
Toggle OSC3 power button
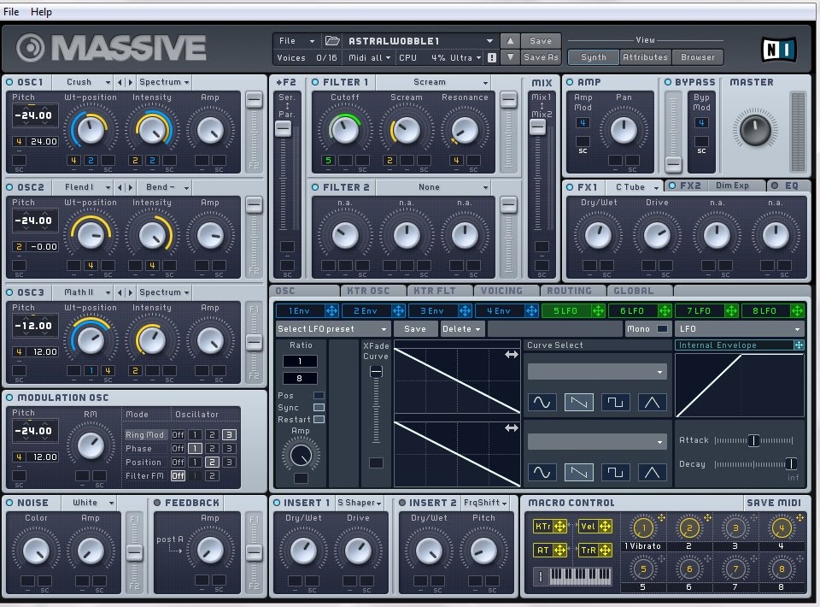[9, 292]
